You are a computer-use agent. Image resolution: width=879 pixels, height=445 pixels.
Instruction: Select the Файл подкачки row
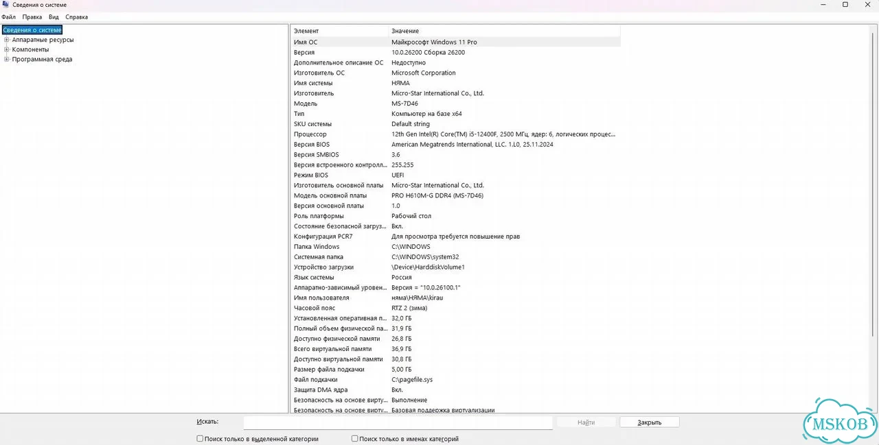(x=456, y=380)
